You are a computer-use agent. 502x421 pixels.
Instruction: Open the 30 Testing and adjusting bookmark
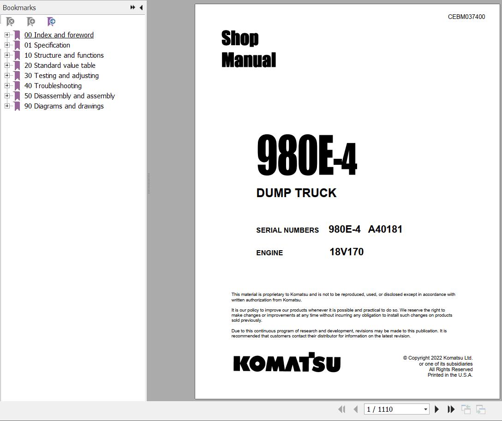click(61, 76)
